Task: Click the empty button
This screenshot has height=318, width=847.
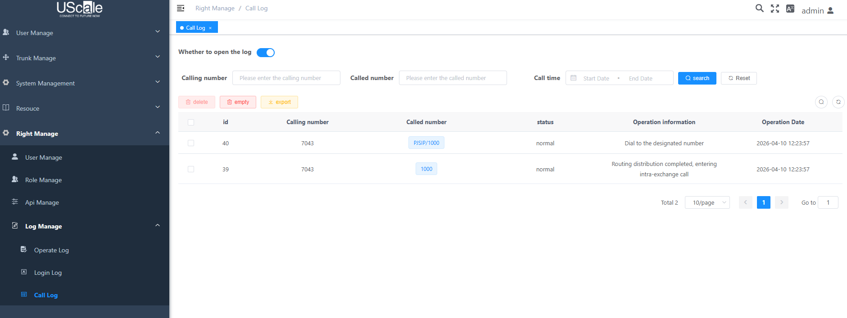Action: point(238,102)
